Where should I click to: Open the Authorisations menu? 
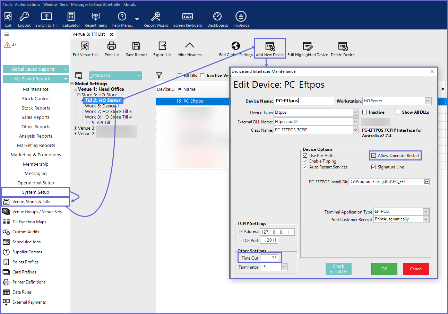click(27, 5)
